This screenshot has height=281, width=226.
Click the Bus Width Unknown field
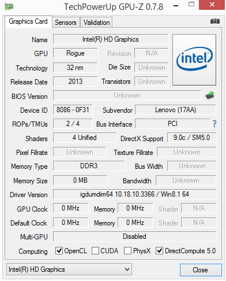pos(192,166)
